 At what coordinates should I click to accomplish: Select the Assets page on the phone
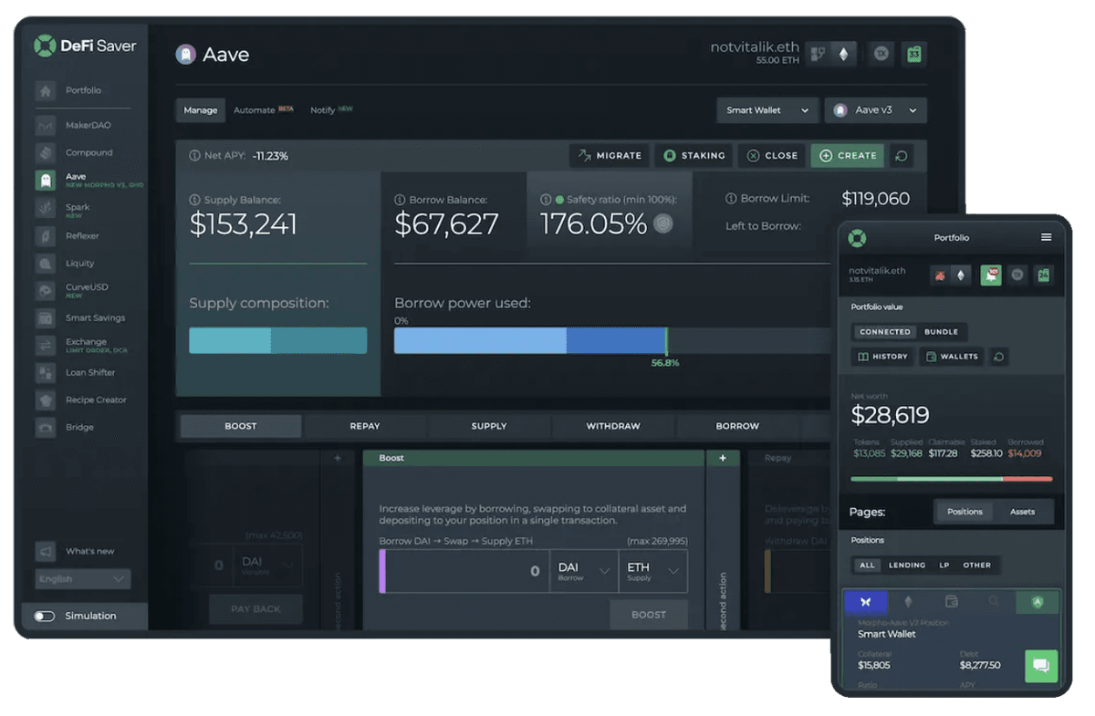[1022, 512]
